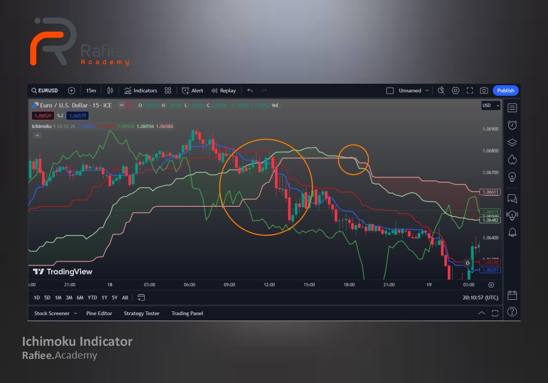Viewport: 548px width, 383px height.
Task: Click the 1.06251 blue price label
Action: pos(490,270)
